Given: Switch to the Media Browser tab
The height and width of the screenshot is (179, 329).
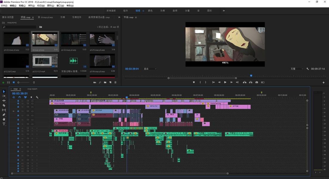Looking at the screenshot, I should coord(8,17).
